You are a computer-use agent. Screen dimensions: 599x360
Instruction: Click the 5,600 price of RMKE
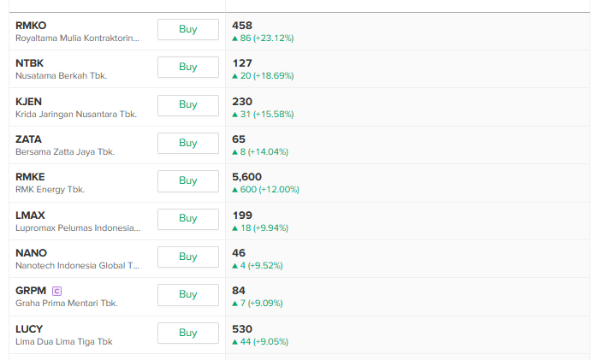[x=247, y=177]
